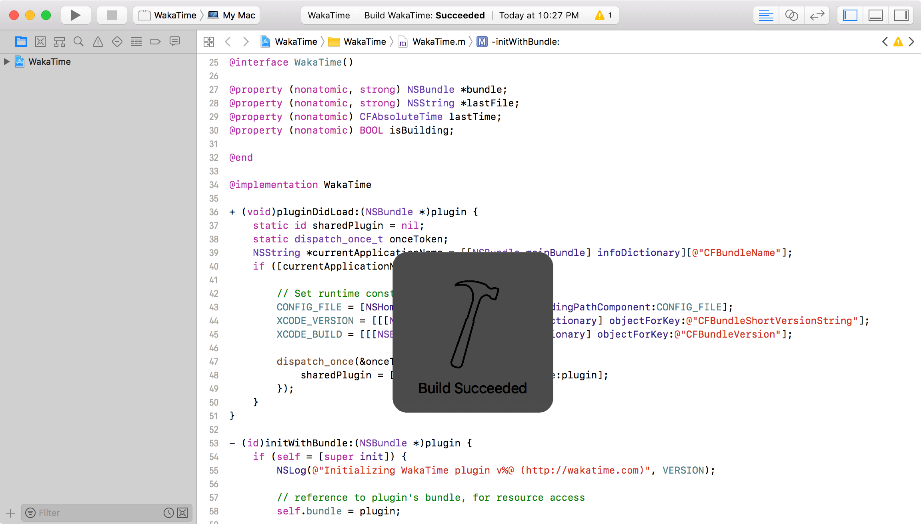Open the My Mac destination selector
This screenshot has width=921, height=524.
(x=232, y=15)
